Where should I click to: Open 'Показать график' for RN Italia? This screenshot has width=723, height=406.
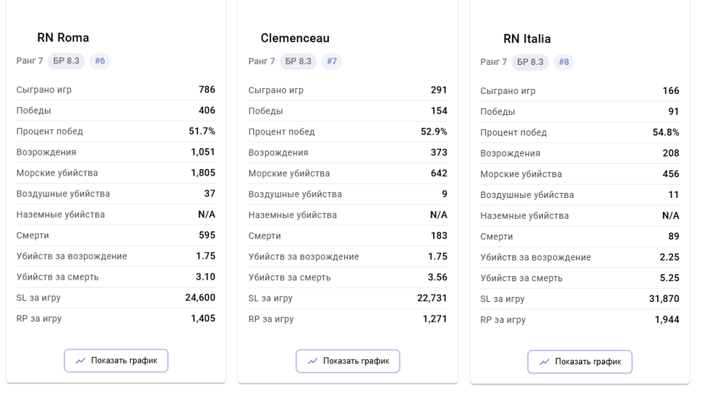tap(580, 362)
